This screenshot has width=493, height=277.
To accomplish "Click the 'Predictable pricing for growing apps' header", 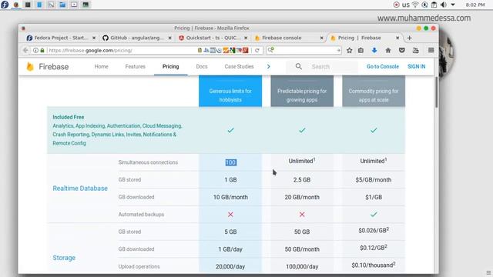I will [x=302, y=91].
